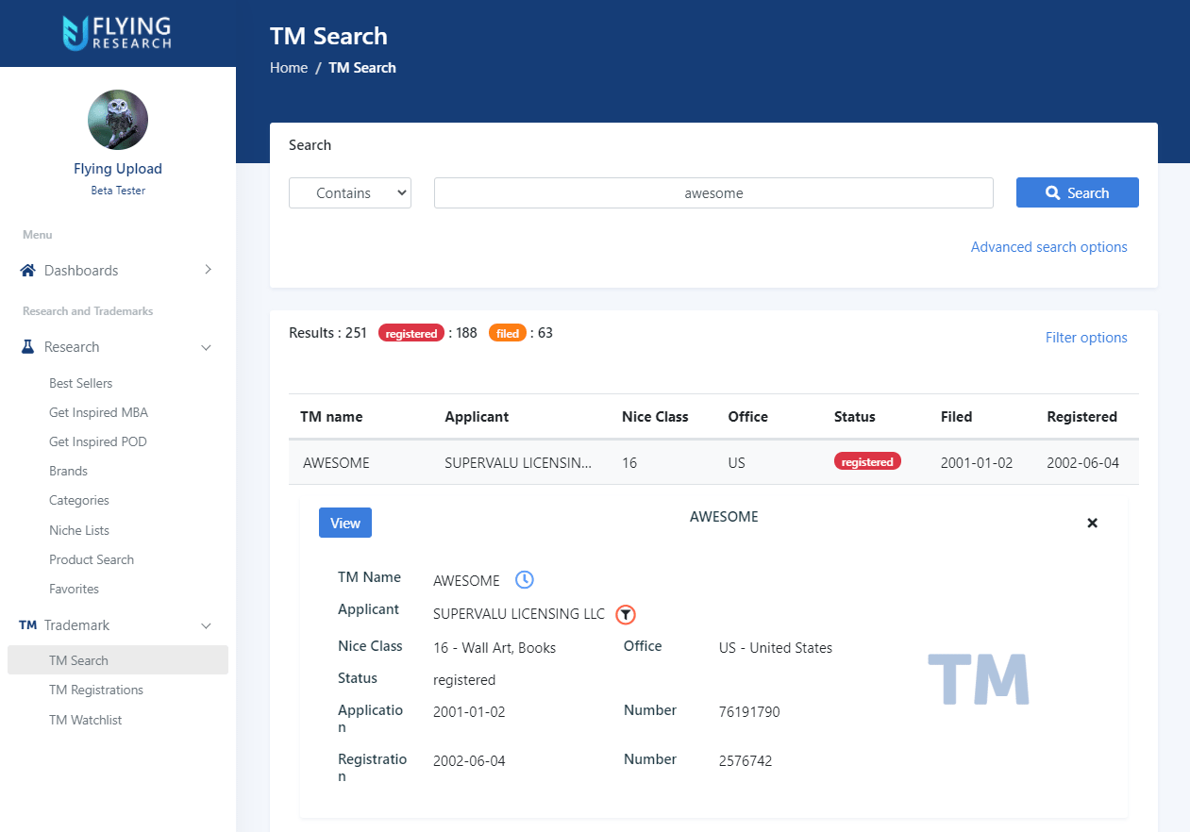
Task: Click the TM name column header
Action: (x=331, y=417)
